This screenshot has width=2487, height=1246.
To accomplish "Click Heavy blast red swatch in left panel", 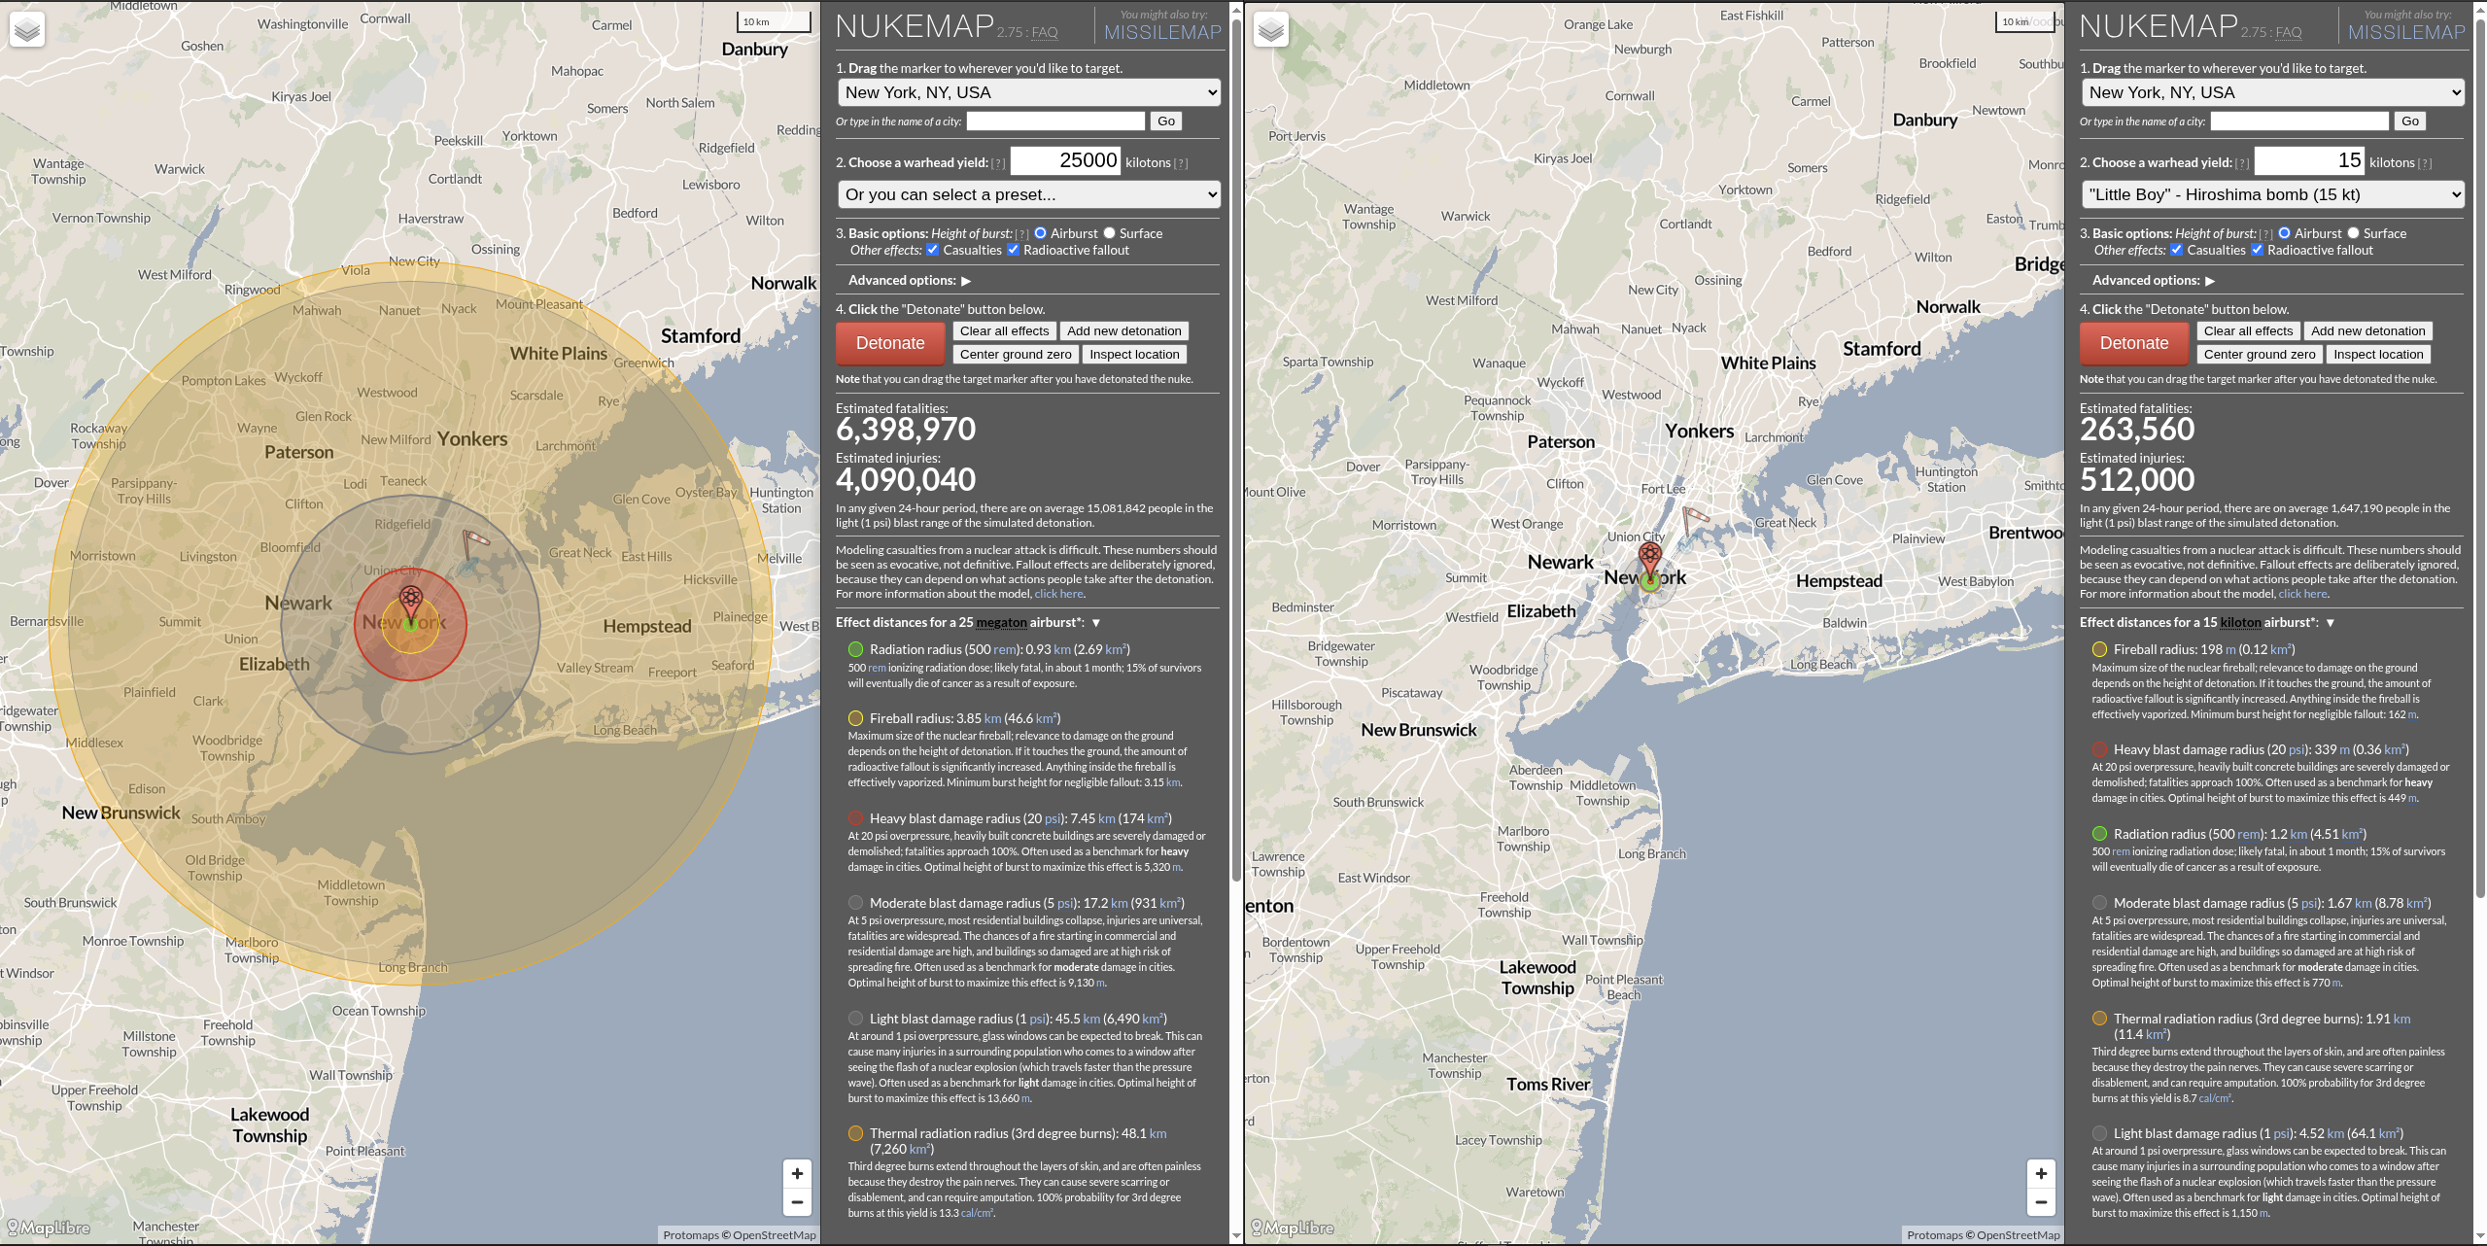I will point(855,818).
